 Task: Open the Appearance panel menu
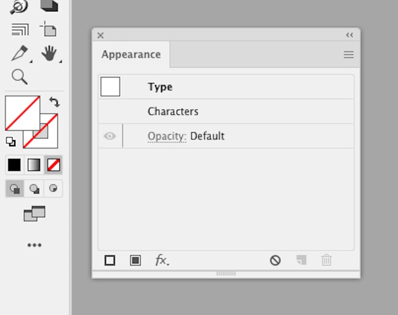point(349,55)
